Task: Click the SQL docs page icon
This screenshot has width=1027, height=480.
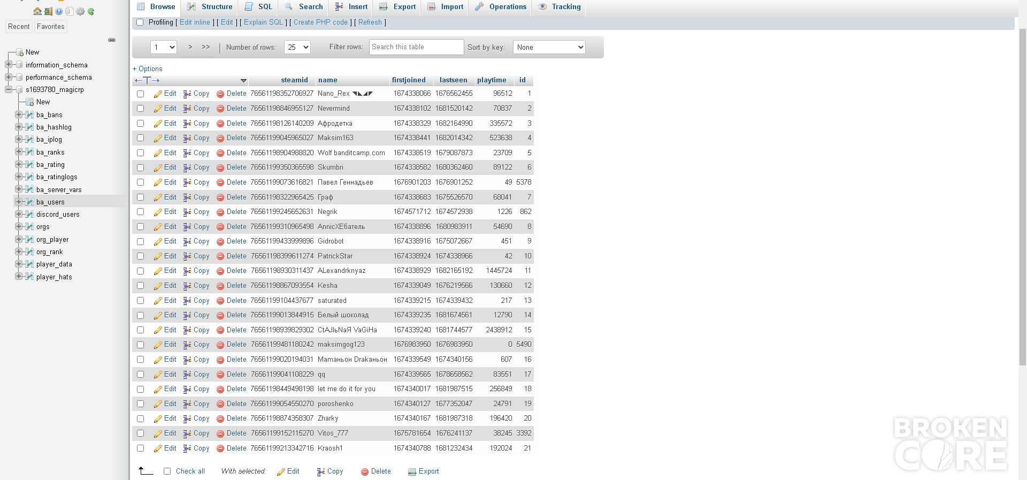Action: [69, 11]
